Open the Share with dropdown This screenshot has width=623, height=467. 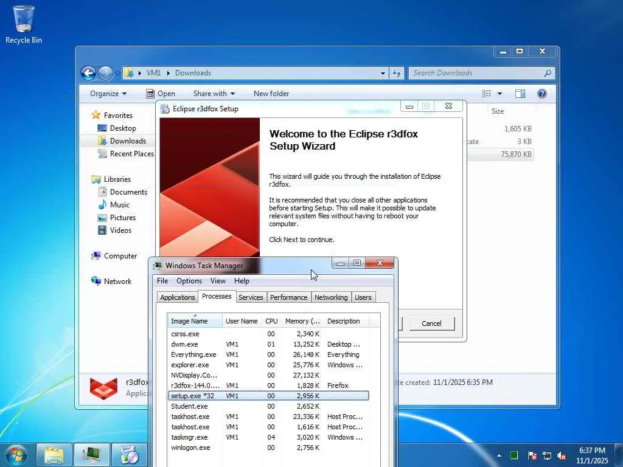(x=214, y=94)
